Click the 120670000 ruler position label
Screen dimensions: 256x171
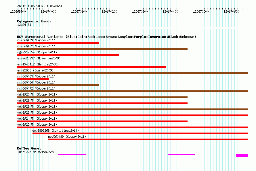(48, 11)
